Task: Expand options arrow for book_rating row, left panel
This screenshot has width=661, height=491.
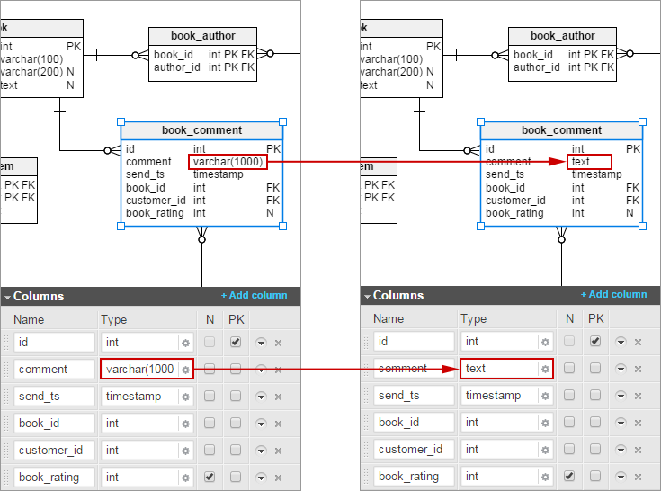Action: (261, 478)
